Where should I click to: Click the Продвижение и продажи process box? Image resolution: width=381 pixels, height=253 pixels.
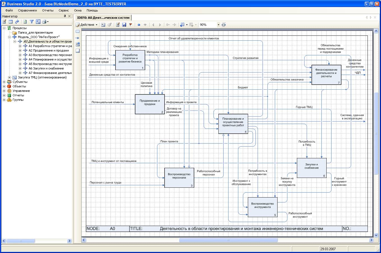point(150,104)
